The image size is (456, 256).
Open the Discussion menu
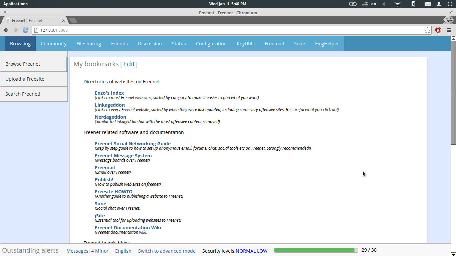[150, 44]
